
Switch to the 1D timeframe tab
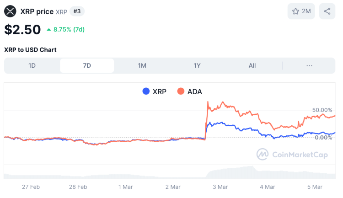tap(32, 65)
